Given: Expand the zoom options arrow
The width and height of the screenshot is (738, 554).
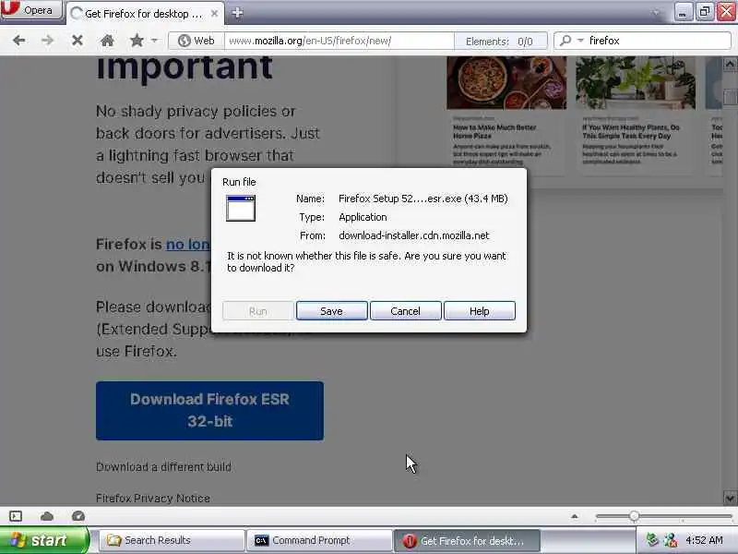Looking at the screenshot, I should pos(574,516).
